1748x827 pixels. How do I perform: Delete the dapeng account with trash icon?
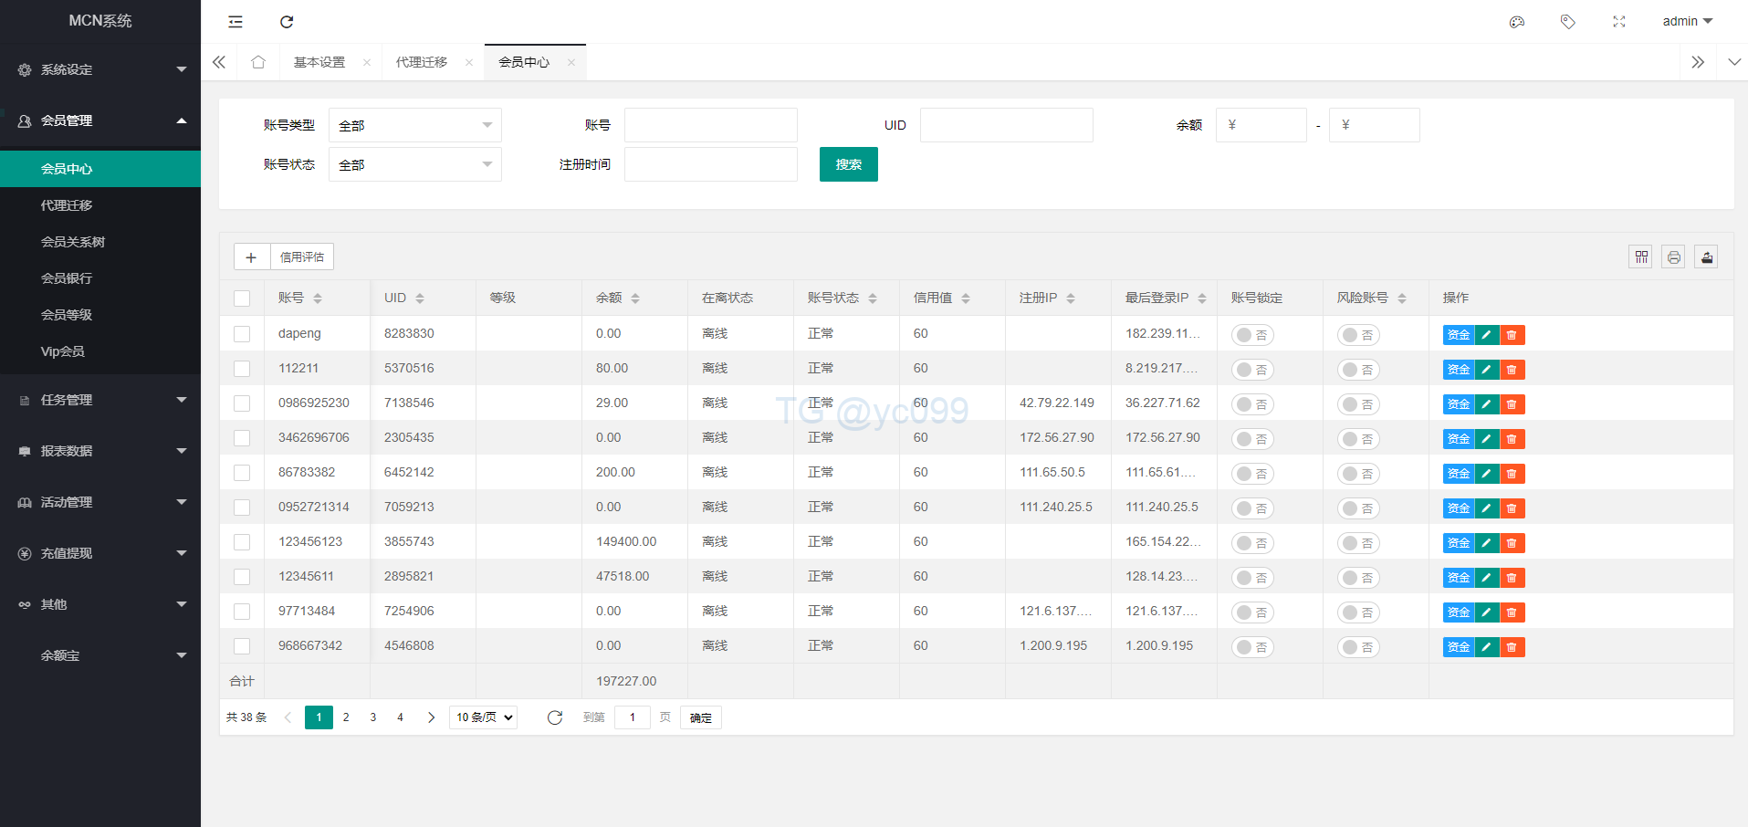tap(1512, 335)
